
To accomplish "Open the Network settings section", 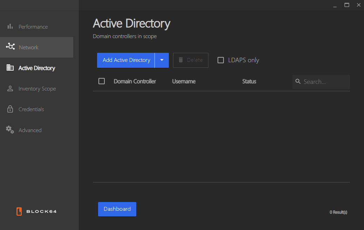I will [29, 47].
